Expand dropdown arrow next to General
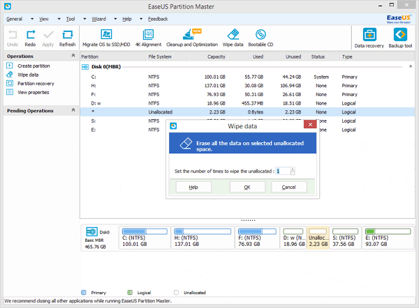This screenshot has height=308, width=419. (32, 19)
